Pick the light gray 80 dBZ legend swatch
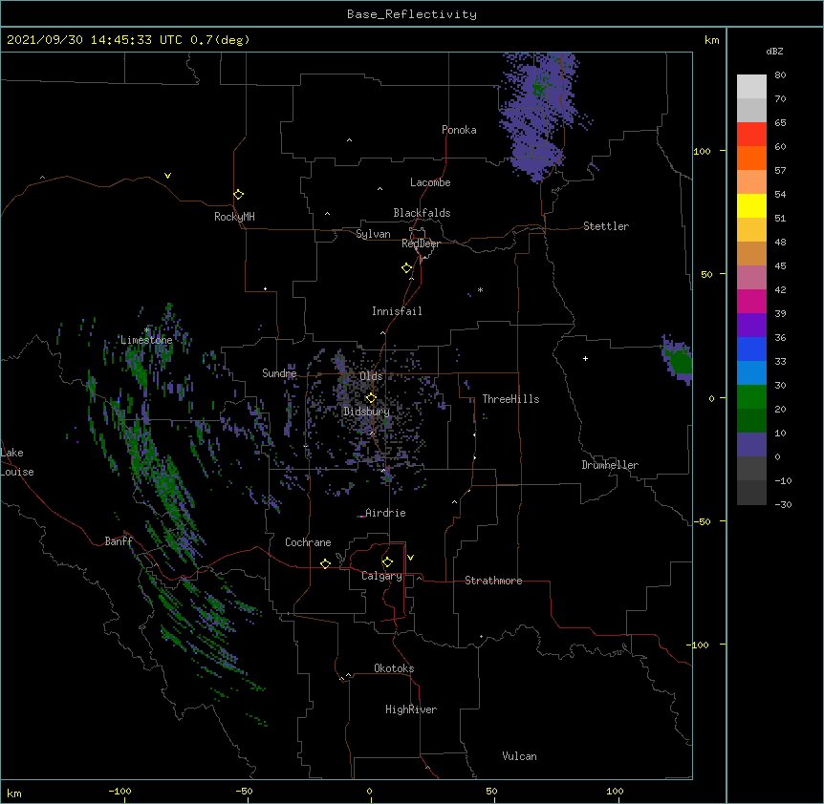This screenshot has width=824, height=804. 751,87
